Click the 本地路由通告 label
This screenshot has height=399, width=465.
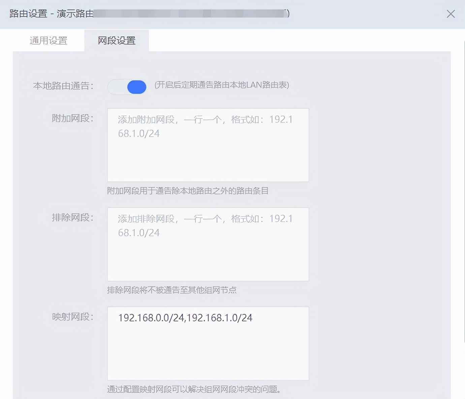pyautogui.click(x=63, y=86)
